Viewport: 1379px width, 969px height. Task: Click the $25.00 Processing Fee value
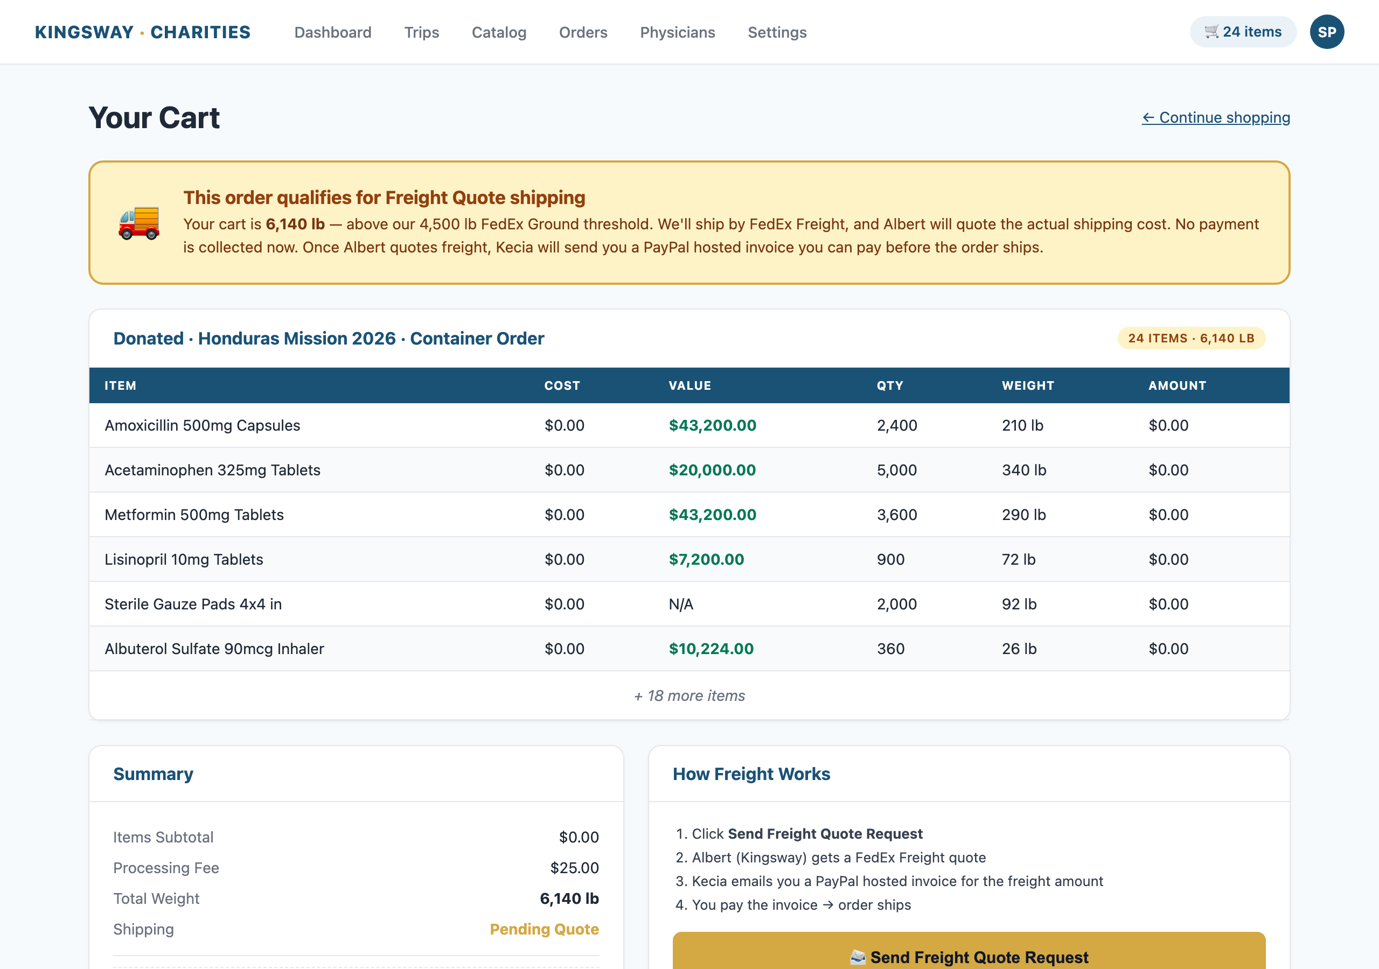point(574,868)
